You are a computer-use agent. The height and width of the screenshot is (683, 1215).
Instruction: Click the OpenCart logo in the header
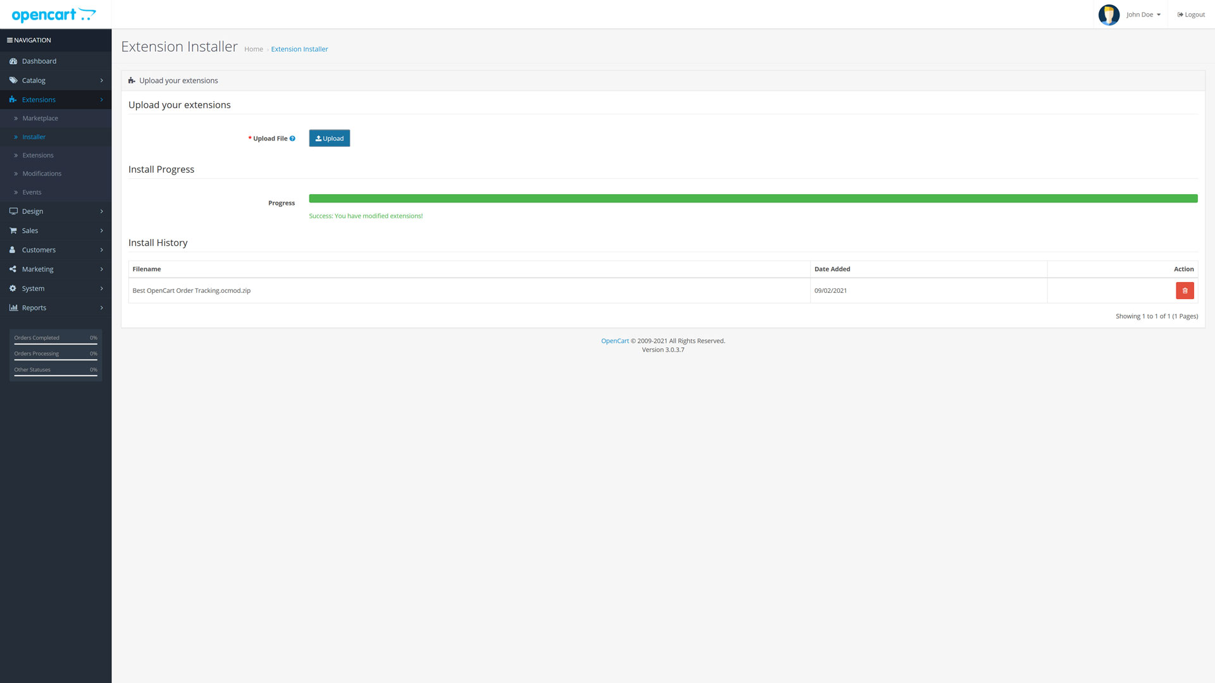53,14
